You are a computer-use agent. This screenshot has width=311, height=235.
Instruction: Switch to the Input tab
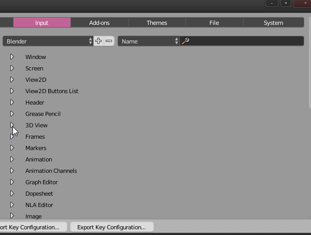coord(42,23)
